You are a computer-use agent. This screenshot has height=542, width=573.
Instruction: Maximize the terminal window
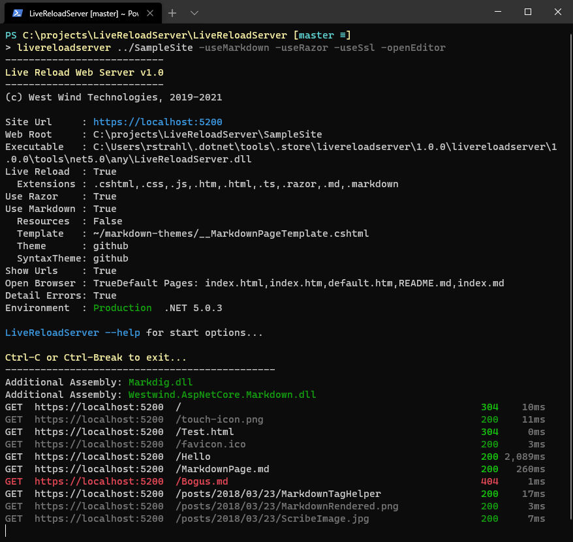528,12
